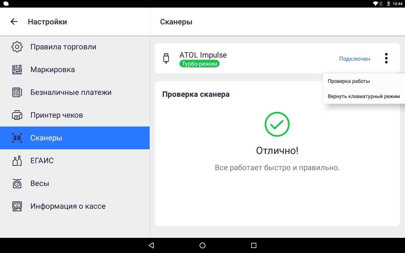Tap the Android Home navigation button
The image size is (405, 253).
[202, 245]
